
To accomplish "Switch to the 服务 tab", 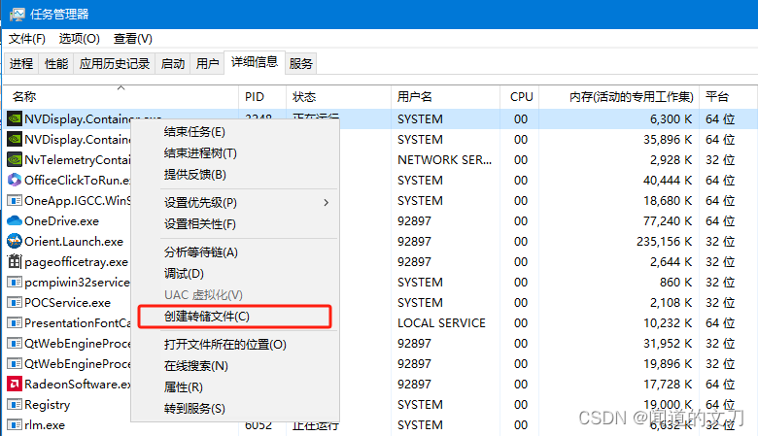I will point(300,64).
